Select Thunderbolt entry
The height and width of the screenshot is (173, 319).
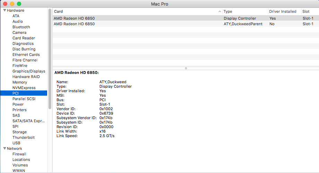[24, 137]
